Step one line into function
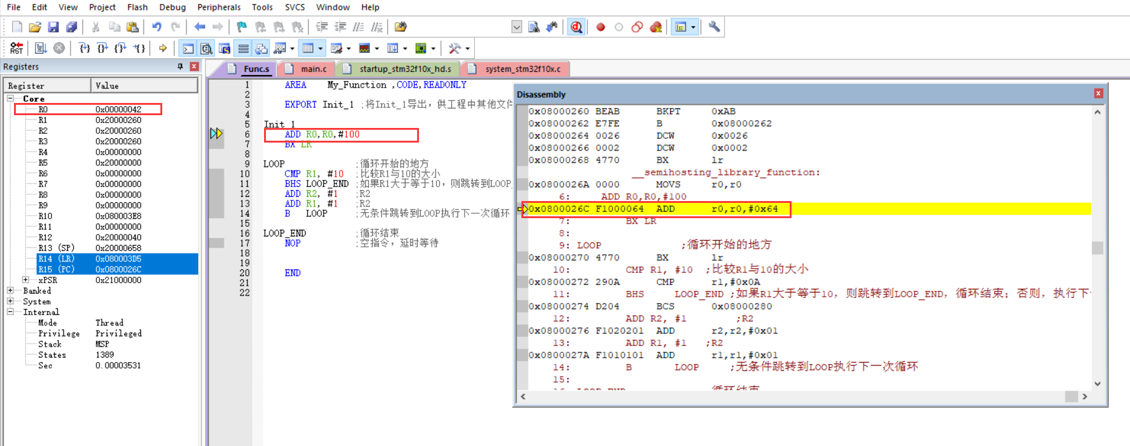This screenshot has width=1130, height=446. pos(85,48)
